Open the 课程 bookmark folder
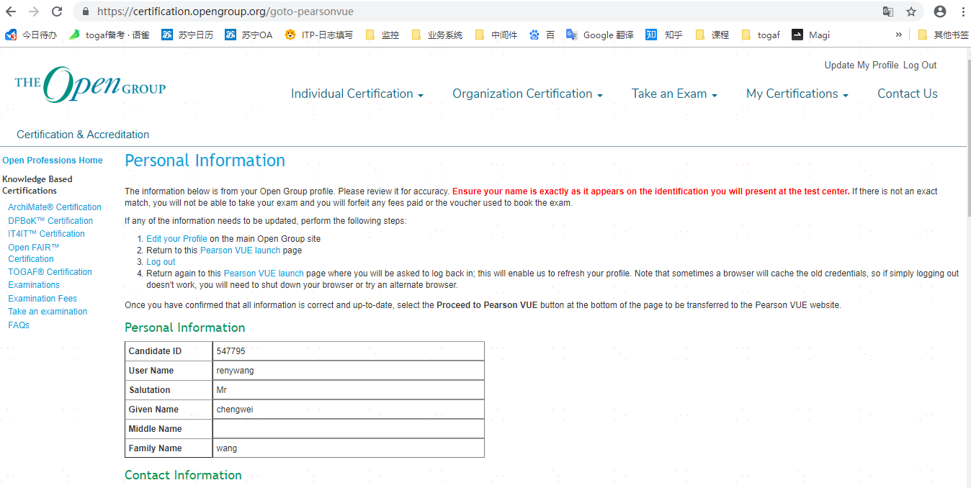Viewport: 971px width, 488px height. point(712,35)
